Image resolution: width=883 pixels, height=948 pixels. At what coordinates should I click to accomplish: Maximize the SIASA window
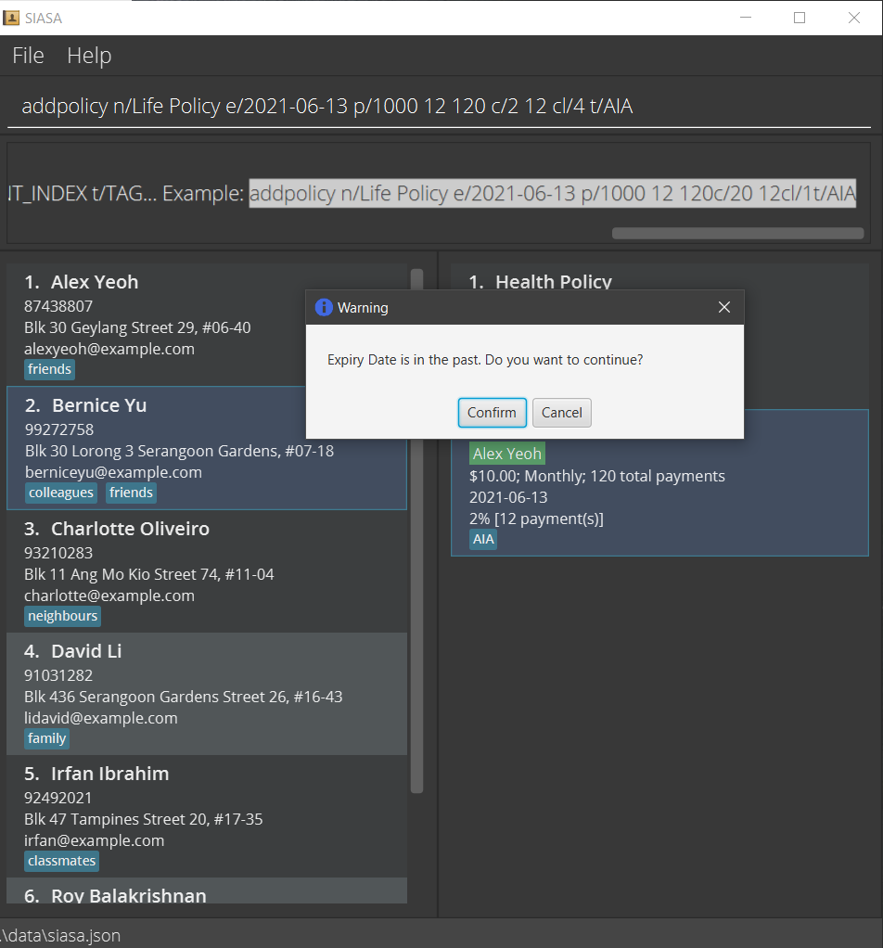pos(800,18)
